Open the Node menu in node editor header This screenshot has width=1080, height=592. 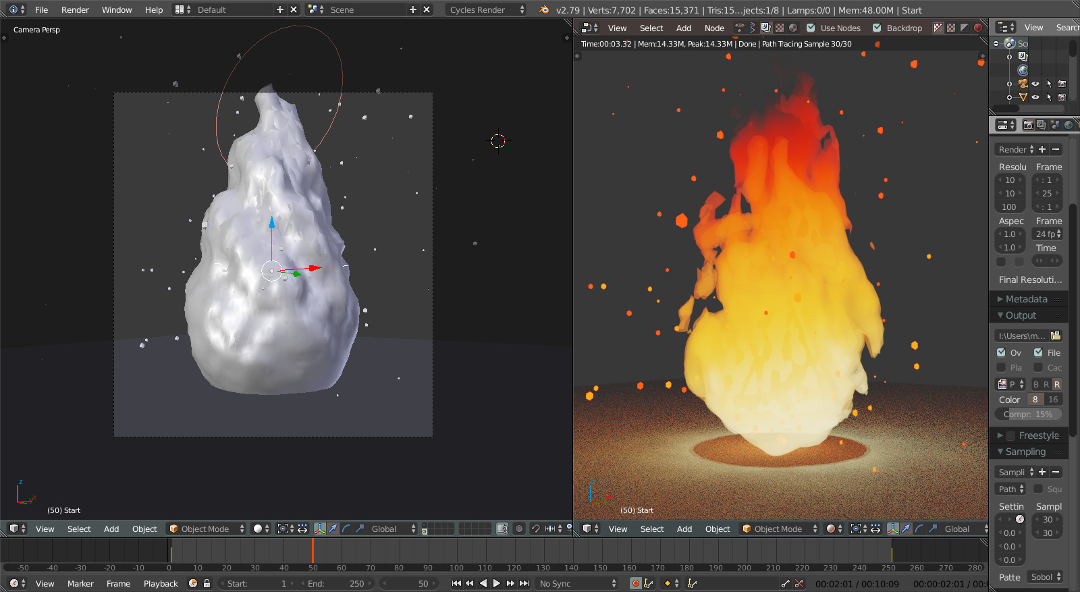pyautogui.click(x=714, y=28)
